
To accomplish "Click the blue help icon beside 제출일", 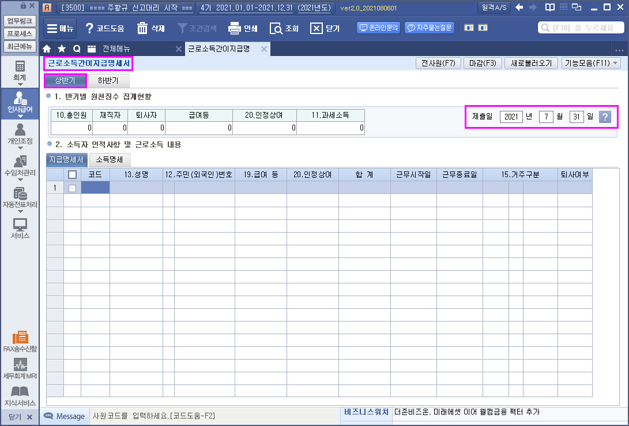I will click(x=604, y=117).
